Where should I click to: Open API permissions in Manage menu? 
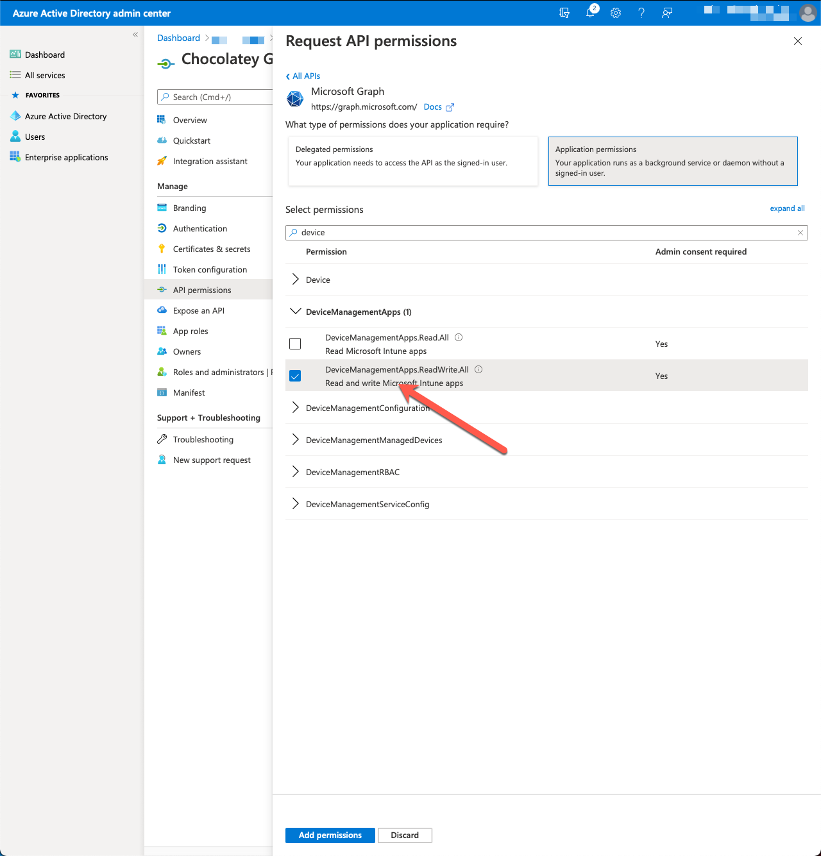[208, 290]
